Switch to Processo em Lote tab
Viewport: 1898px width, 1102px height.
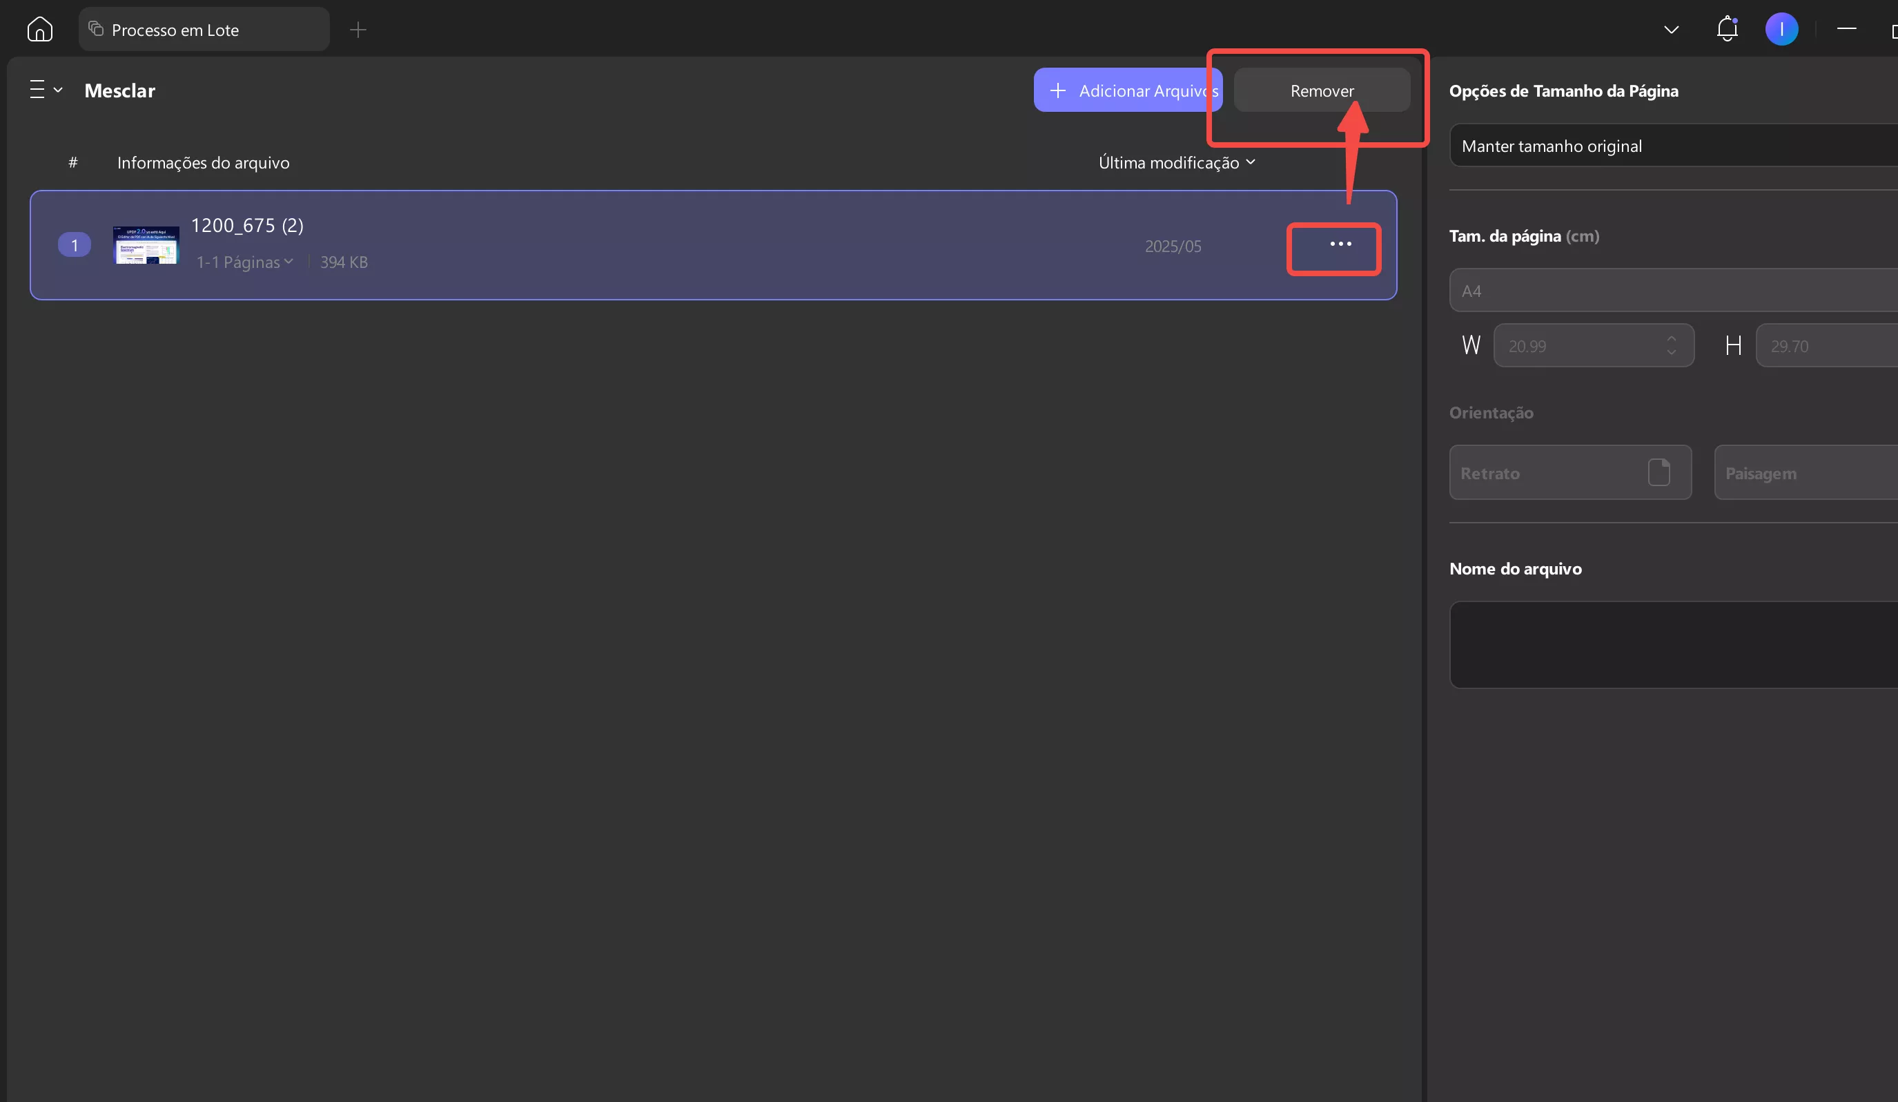[x=204, y=30]
